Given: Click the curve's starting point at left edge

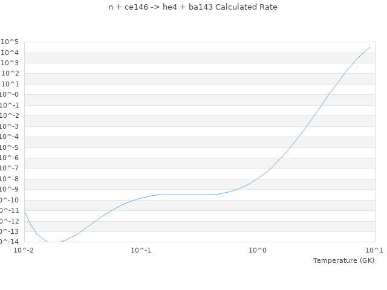Looking at the screenshot, I should [x=25, y=211].
